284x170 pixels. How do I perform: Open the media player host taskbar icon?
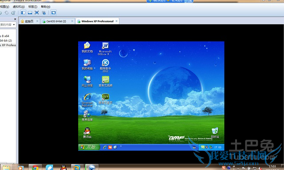click(x=21, y=167)
